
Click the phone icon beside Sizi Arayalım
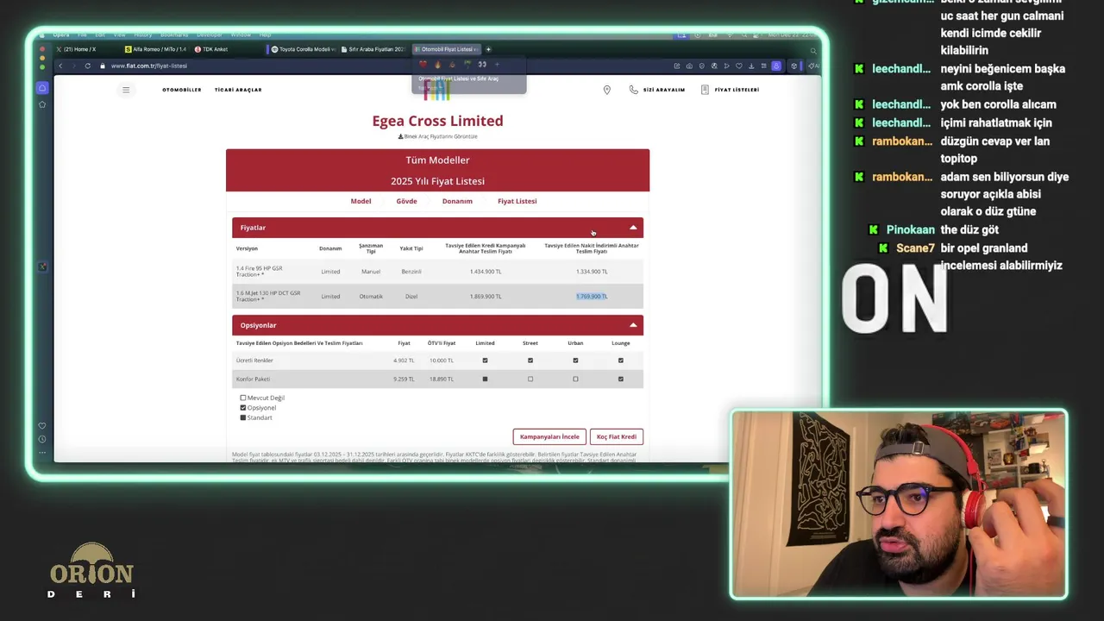(634, 90)
